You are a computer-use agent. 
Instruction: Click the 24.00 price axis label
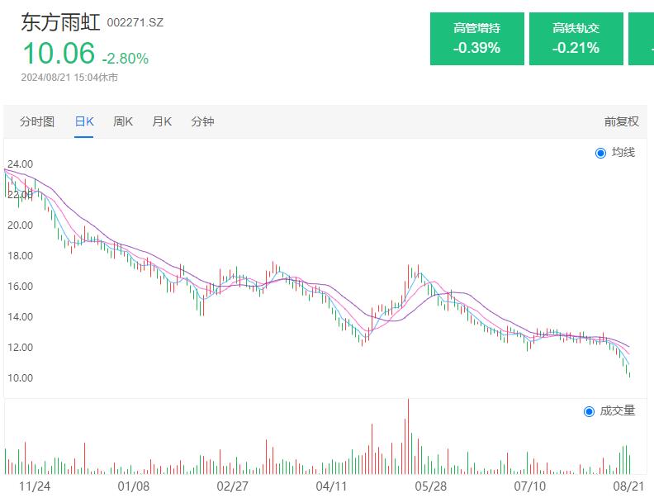(20, 164)
